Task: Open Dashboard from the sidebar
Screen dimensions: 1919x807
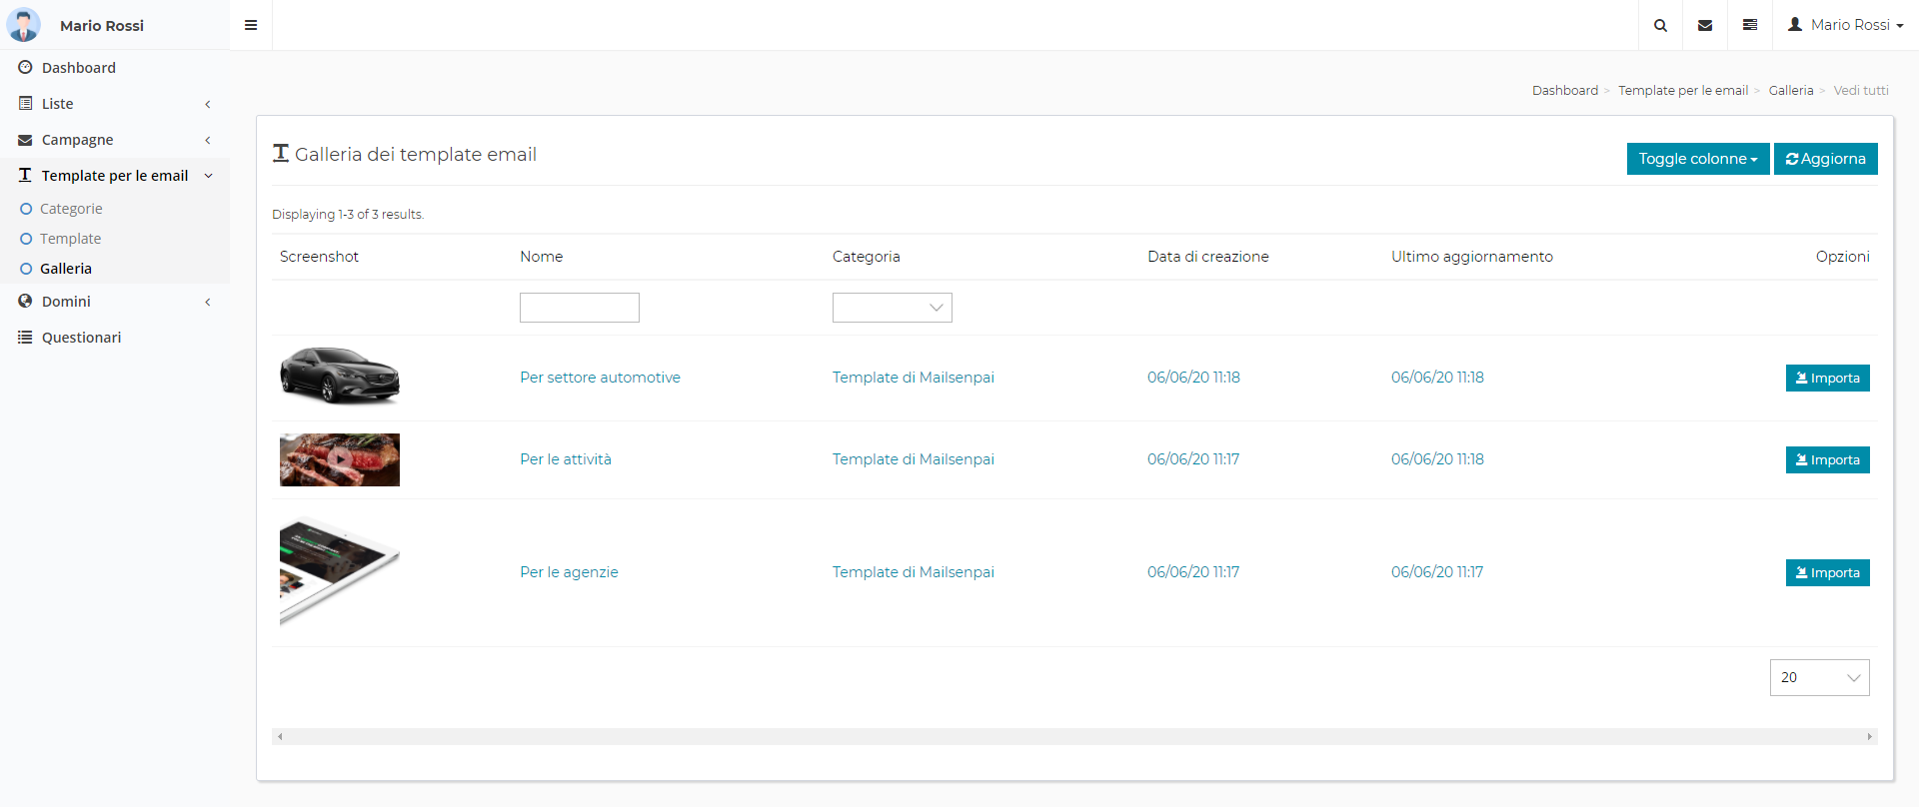Action: click(78, 68)
